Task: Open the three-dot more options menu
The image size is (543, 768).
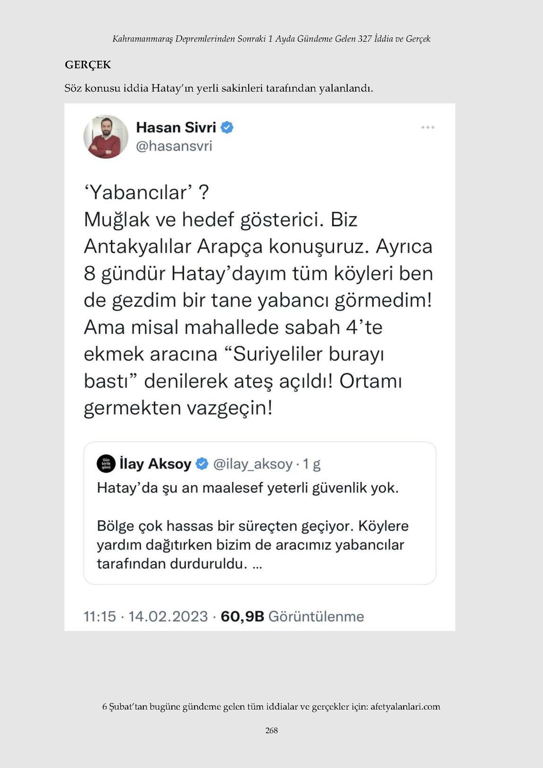Action: tap(427, 127)
